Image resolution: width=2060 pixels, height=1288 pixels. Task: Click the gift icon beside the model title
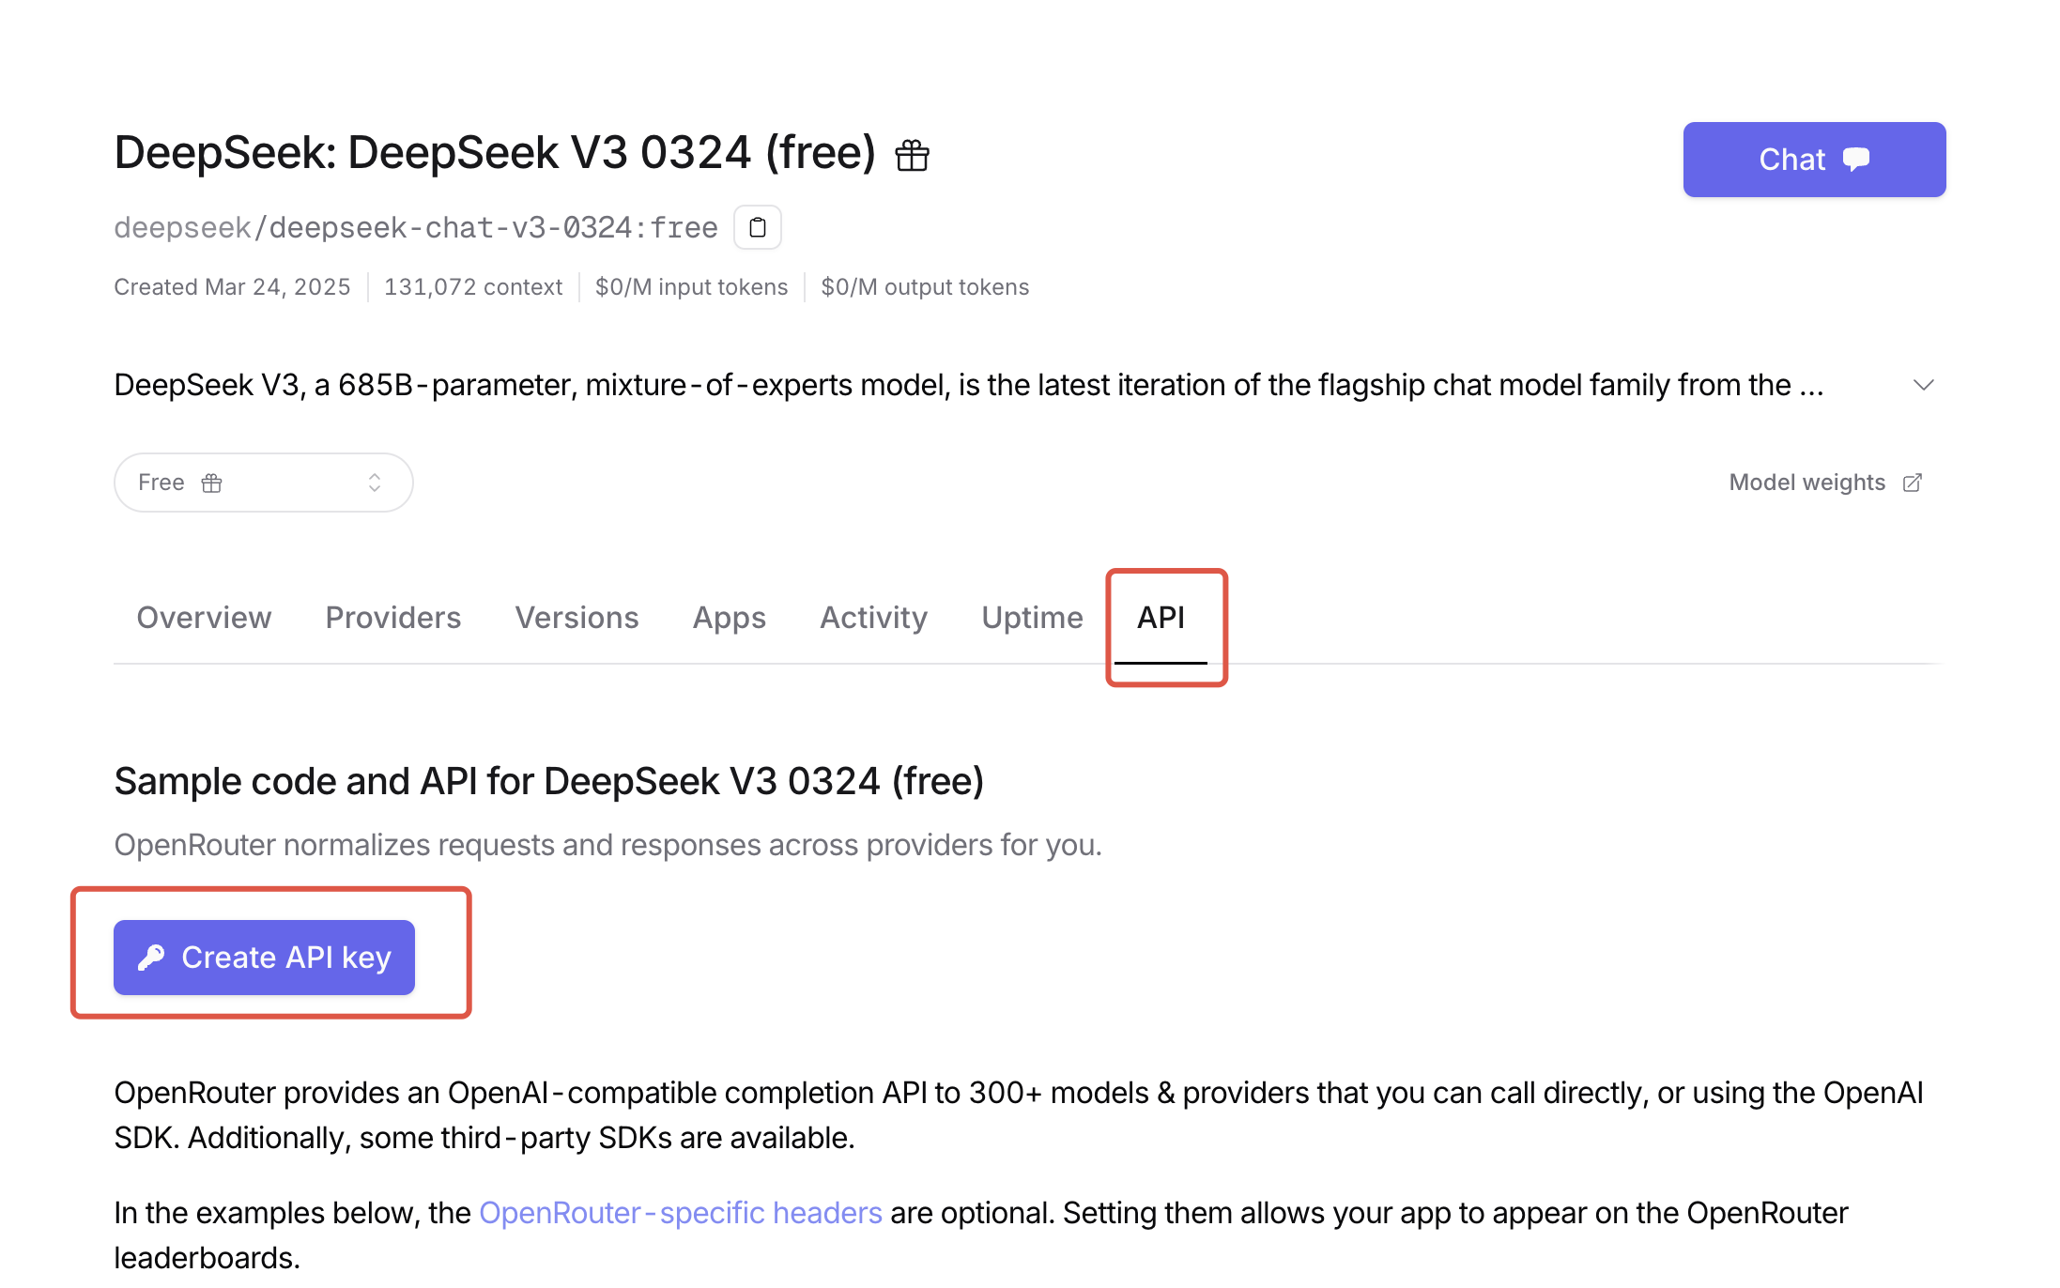tap(912, 155)
